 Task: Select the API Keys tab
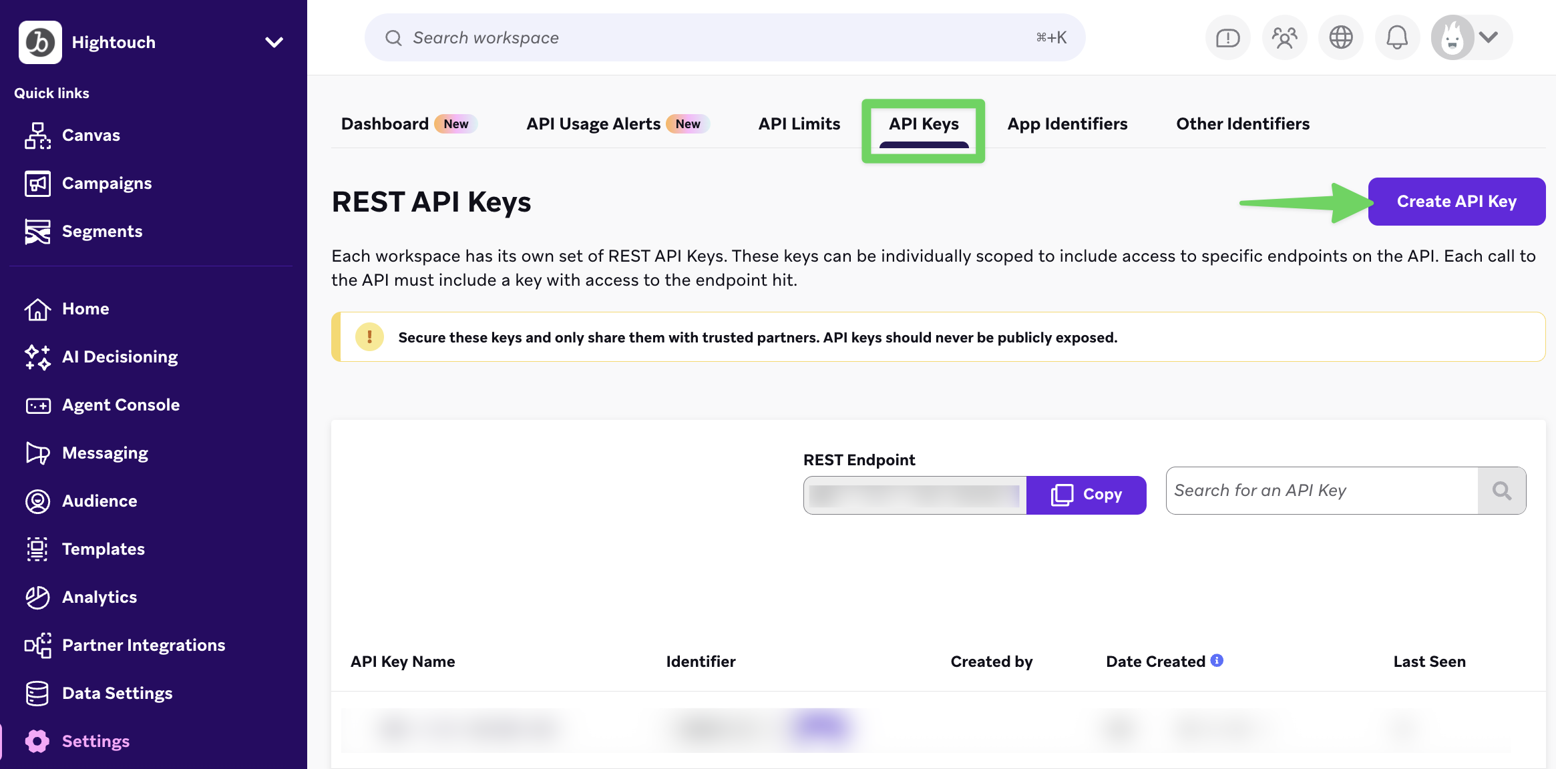[924, 123]
